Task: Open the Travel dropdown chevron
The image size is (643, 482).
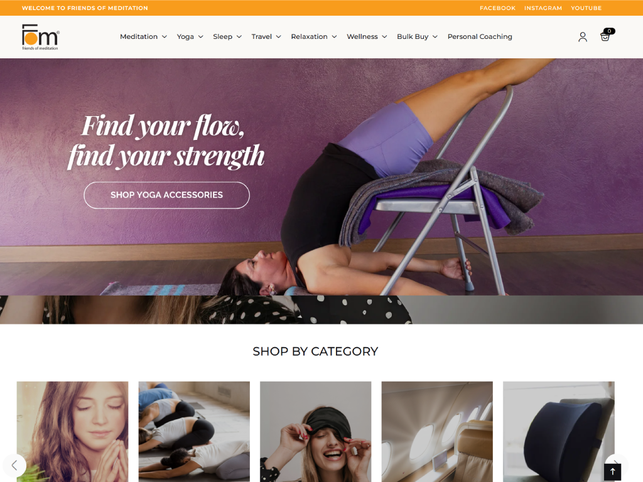Action: pyautogui.click(x=278, y=36)
